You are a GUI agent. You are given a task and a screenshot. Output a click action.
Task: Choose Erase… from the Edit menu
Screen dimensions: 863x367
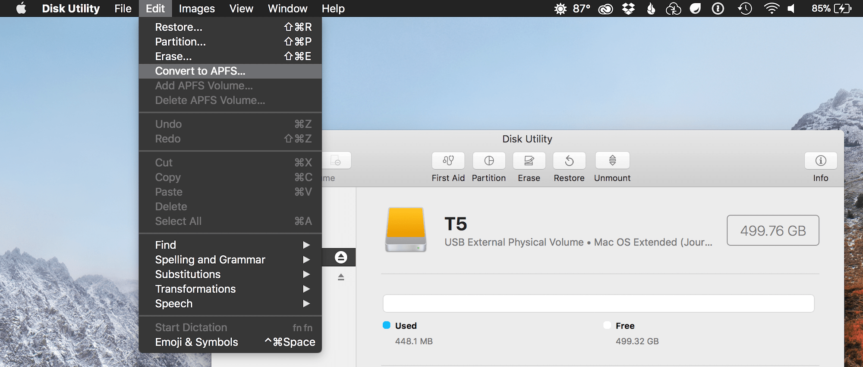[x=230, y=56]
